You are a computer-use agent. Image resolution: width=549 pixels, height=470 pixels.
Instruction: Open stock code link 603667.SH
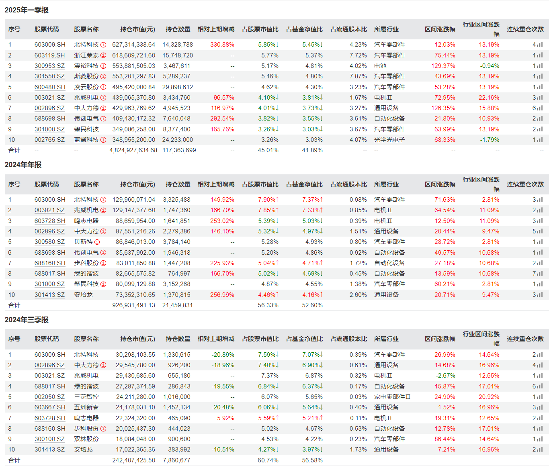pyautogui.click(x=50, y=407)
